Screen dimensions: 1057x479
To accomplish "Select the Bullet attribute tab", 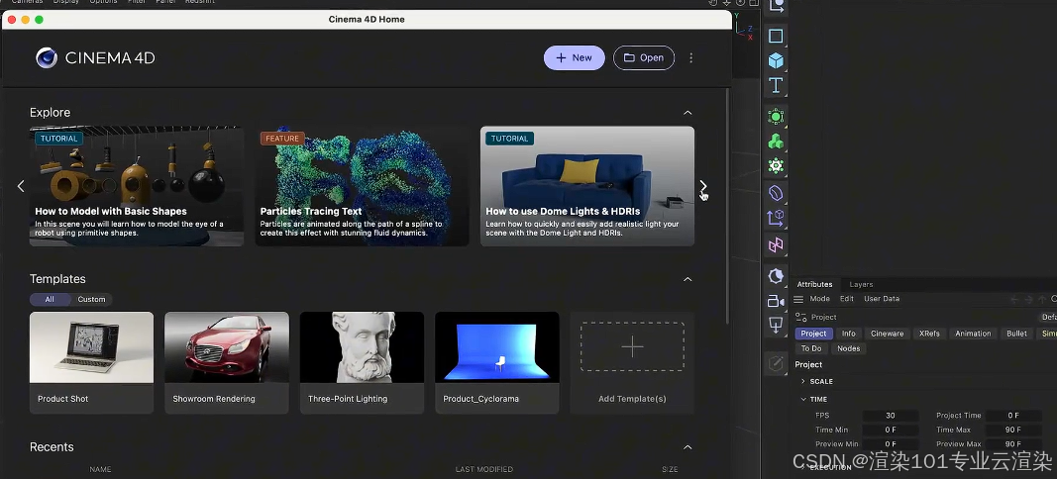I will [1016, 334].
